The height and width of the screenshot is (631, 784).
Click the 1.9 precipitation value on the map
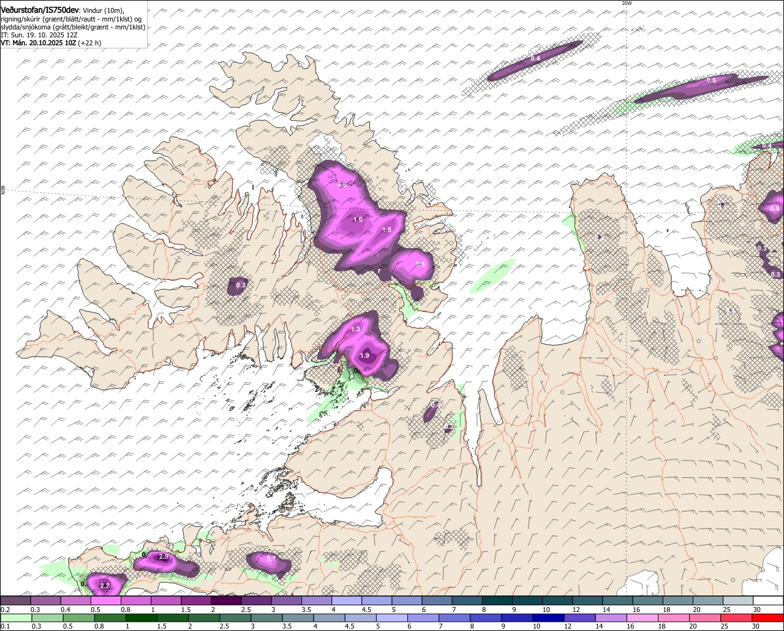pos(364,356)
